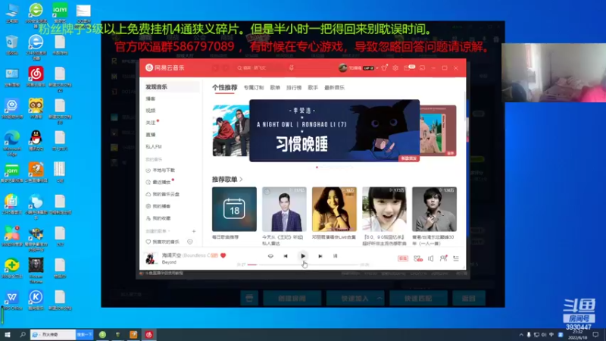Skip to the next track
The height and width of the screenshot is (341, 606).
(x=320, y=256)
